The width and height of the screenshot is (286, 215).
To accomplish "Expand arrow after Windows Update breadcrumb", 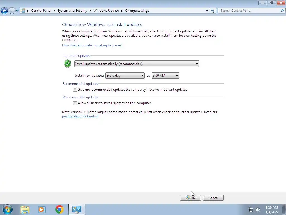I will click(122, 11).
